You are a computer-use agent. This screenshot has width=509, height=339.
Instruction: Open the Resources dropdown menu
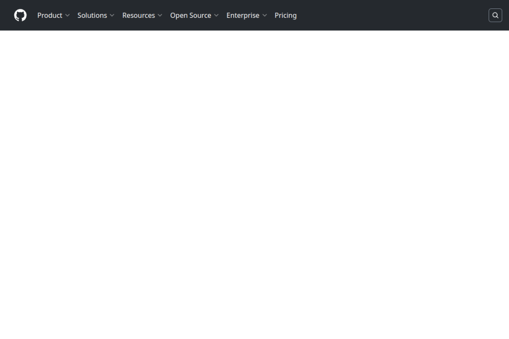142,15
